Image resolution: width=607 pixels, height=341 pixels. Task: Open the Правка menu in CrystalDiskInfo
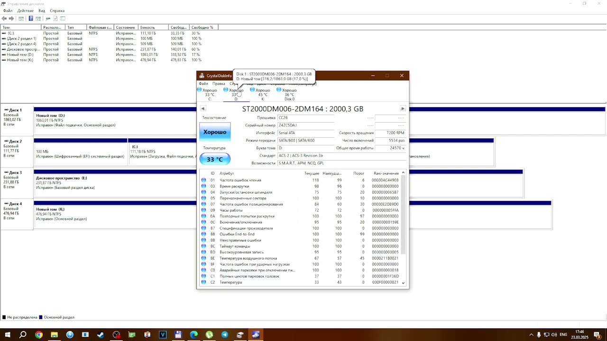click(219, 84)
